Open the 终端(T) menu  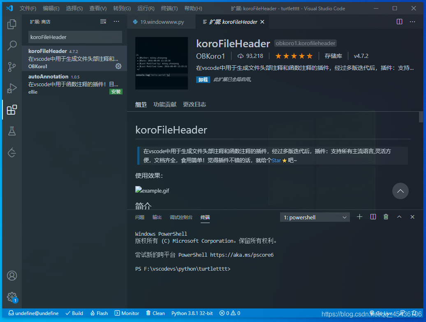point(169,8)
